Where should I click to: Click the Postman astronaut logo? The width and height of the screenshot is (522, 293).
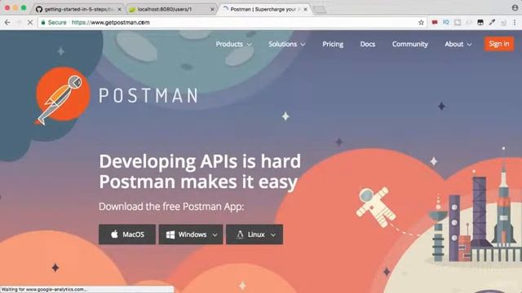(62, 96)
